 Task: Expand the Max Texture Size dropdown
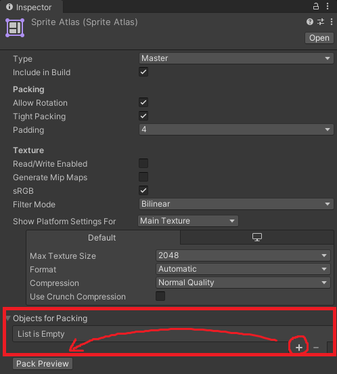tap(243, 255)
